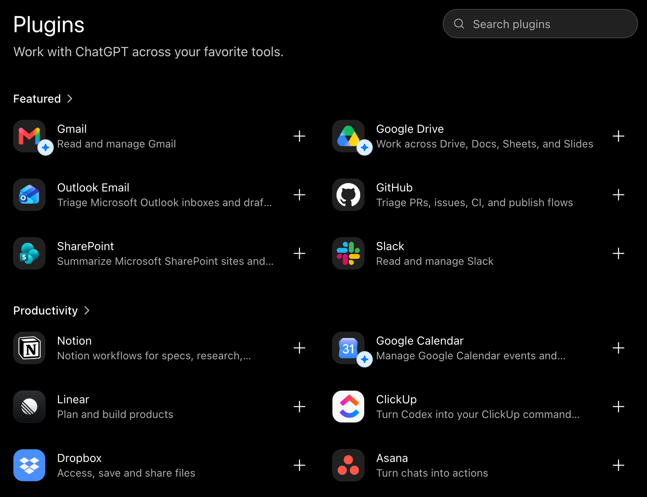Open the Outlook Email plugin title
Viewport: 647px width, 497px height.
[93, 187]
